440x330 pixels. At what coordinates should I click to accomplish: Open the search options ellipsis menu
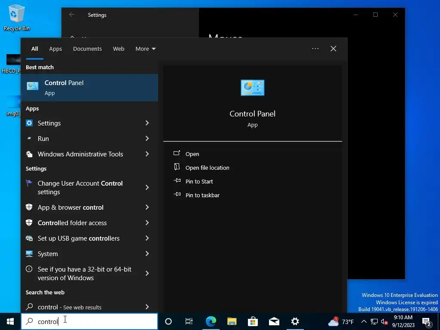pos(315,49)
